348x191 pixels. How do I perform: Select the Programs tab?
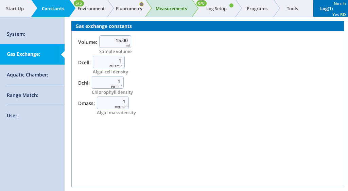coord(257,9)
